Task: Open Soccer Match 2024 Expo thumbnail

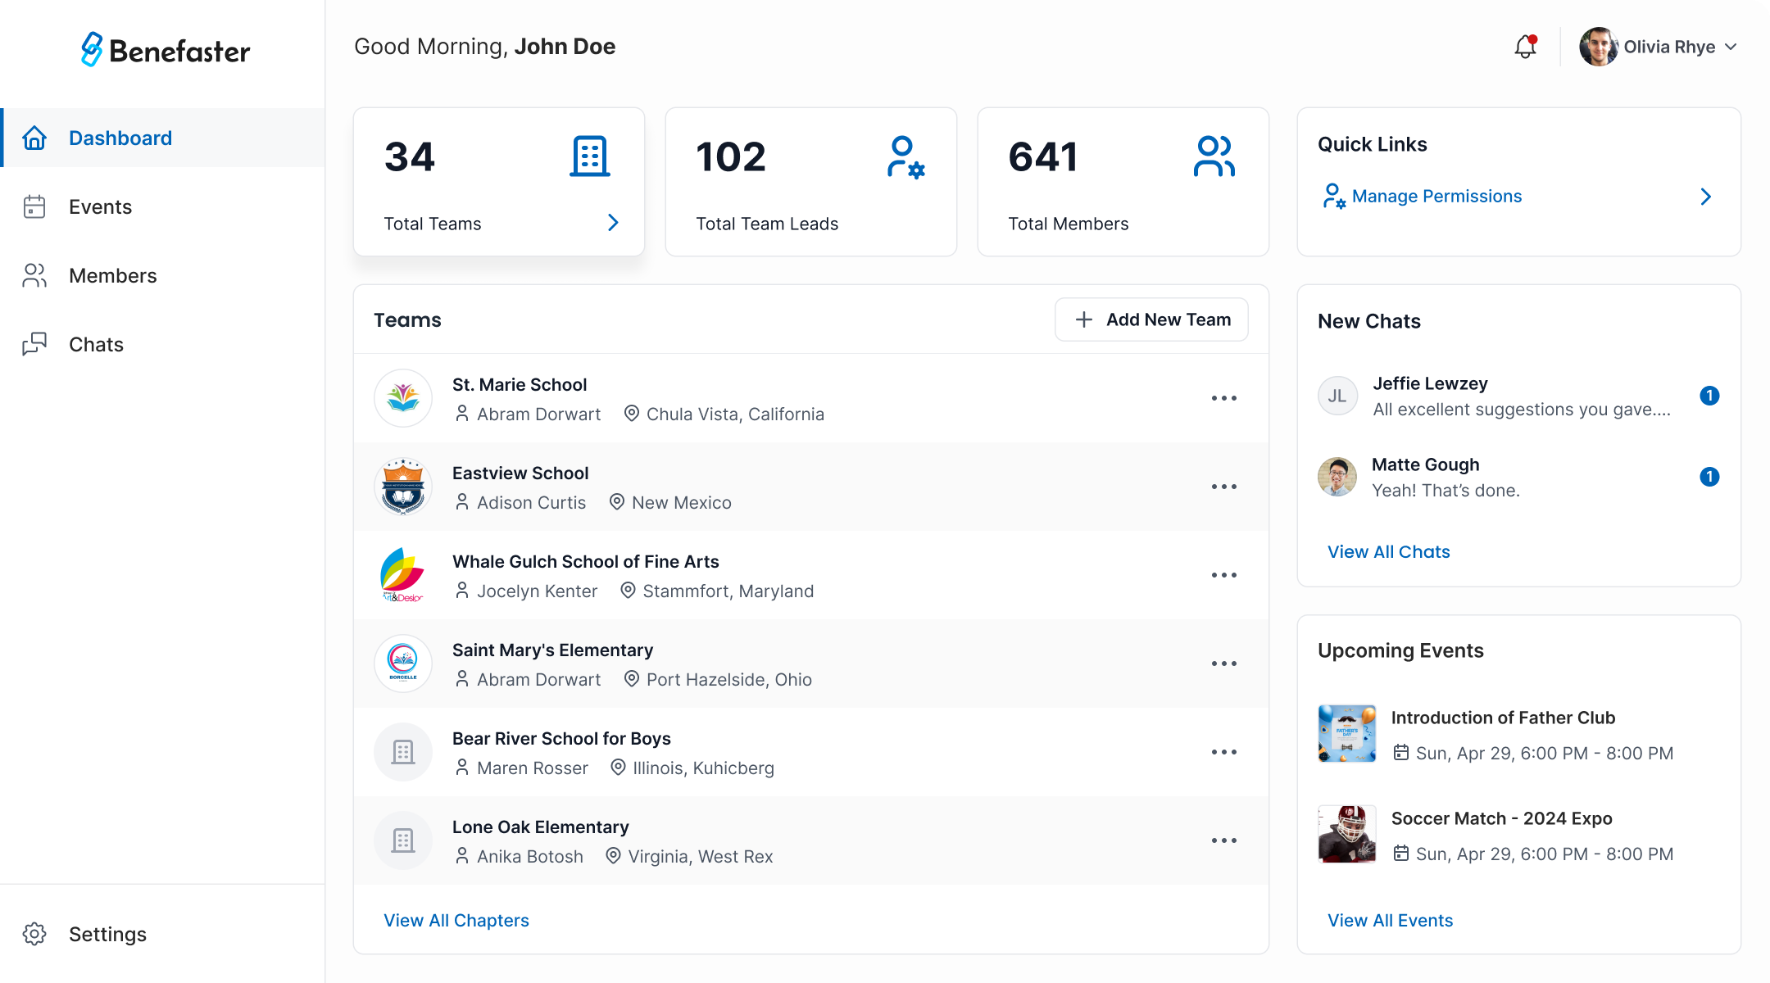Action: [x=1346, y=834]
